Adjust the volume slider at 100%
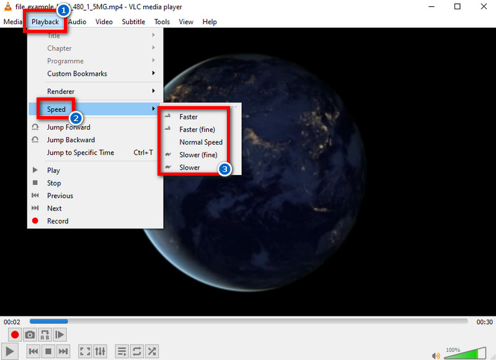The height and width of the screenshot is (360, 496). 465,353
